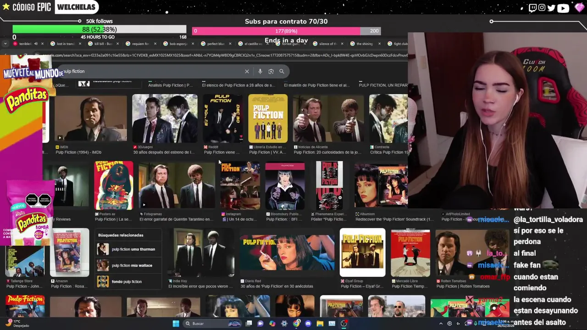The image size is (587, 330).
Task: Close the 'bob esponja' tab
Action: [193, 44]
